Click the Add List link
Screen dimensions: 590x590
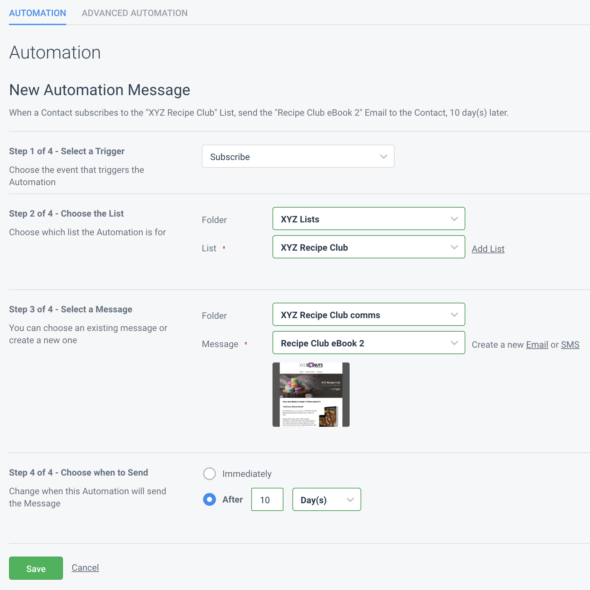click(488, 249)
